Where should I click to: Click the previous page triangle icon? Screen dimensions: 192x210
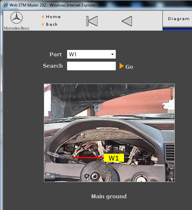pyautogui.click(x=127, y=21)
